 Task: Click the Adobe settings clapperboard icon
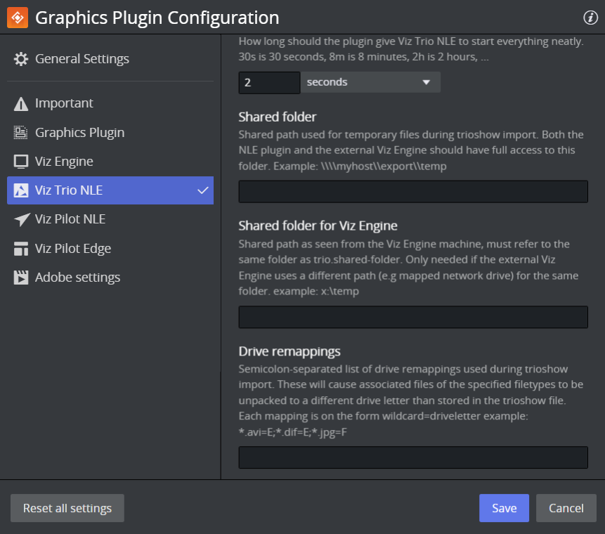(21, 277)
